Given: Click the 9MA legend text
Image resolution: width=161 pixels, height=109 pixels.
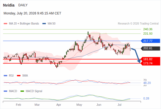Looking at the screenshot, I should click(25, 76).
